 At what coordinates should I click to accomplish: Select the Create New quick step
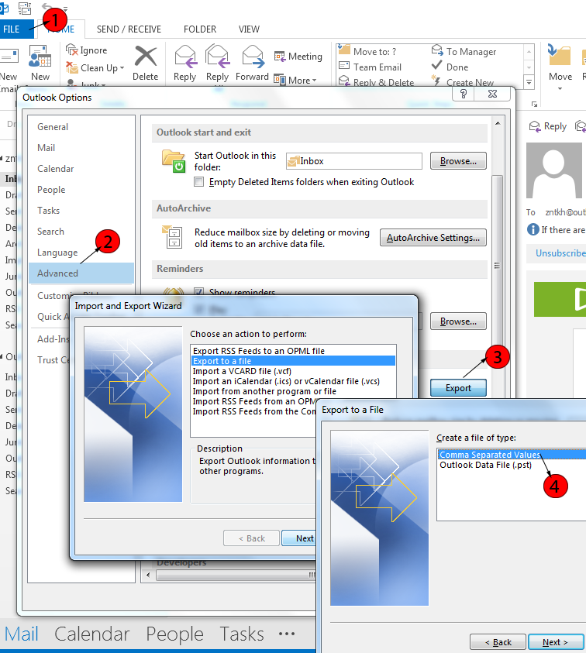click(463, 82)
